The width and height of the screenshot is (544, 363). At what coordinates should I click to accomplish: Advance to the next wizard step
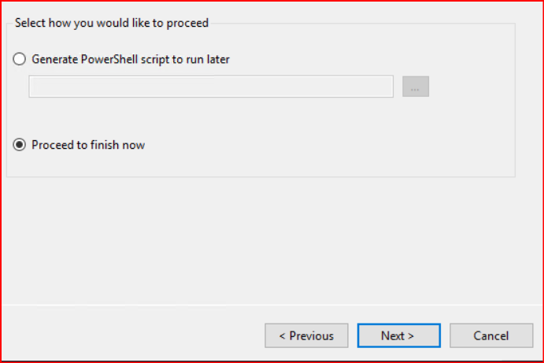tap(398, 335)
